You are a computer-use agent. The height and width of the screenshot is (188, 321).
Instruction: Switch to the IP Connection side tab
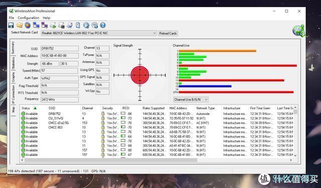tap(13, 94)
